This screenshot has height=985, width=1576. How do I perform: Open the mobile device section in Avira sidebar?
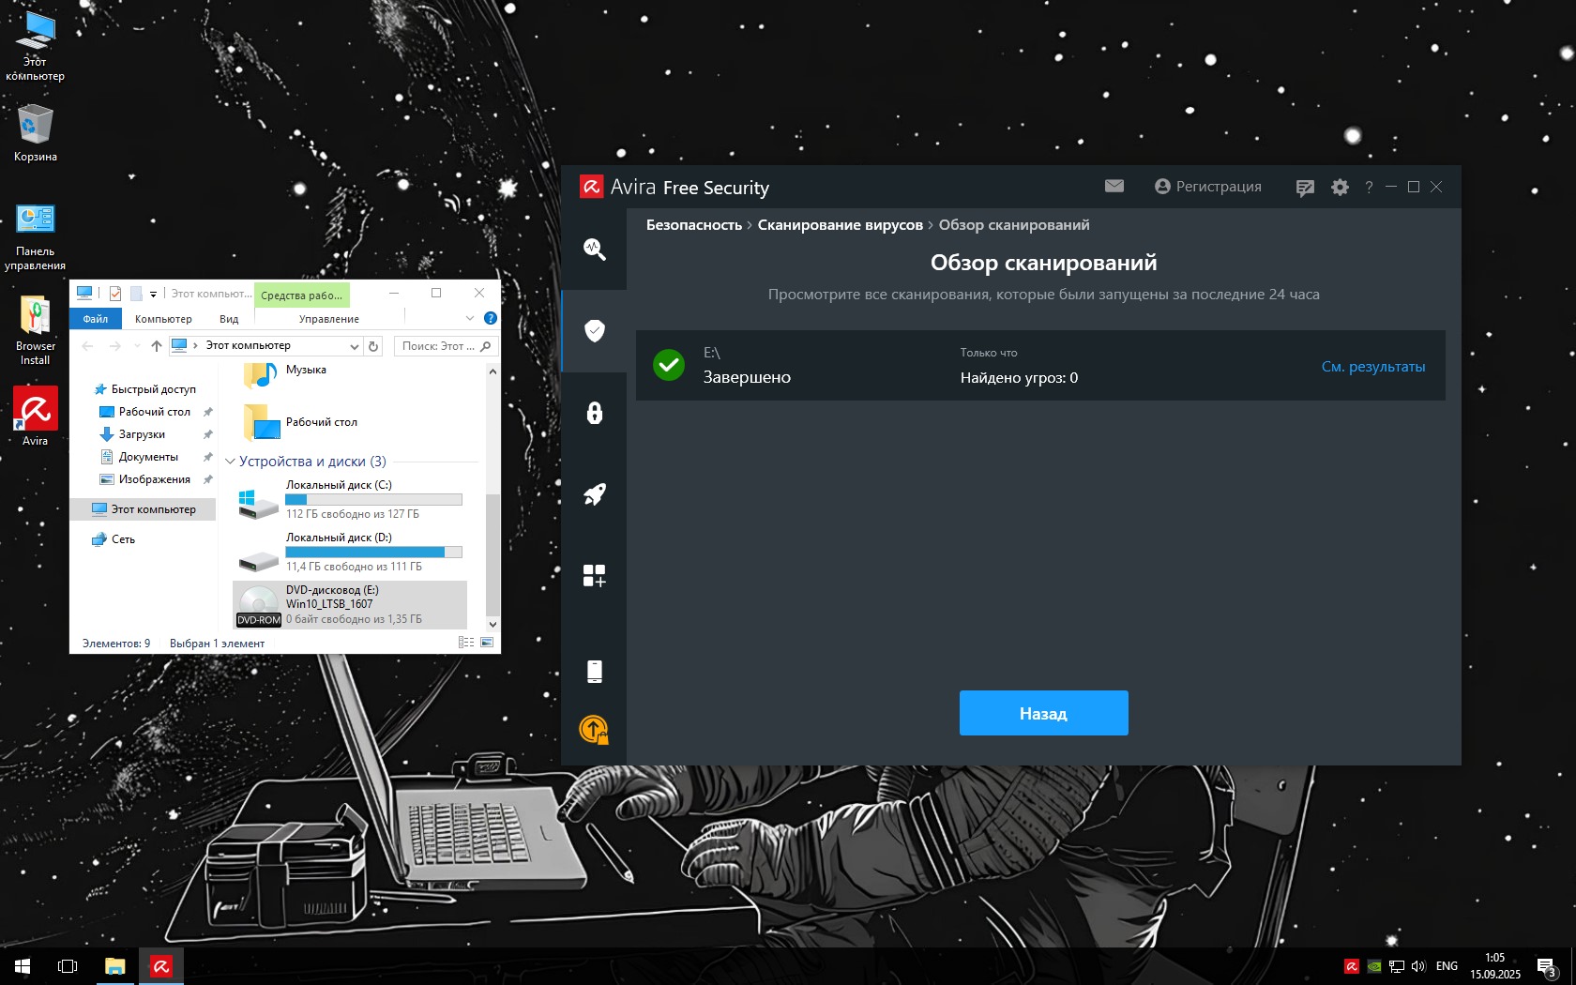pyautogui.click(x=594, y=672)
